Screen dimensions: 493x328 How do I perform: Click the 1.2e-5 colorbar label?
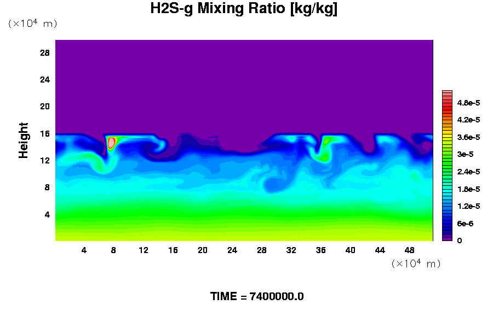coord(469,206)
